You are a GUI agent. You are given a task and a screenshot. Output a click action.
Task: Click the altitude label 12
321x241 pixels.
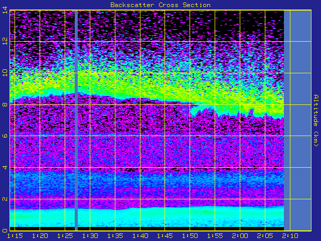click(x=5, y=41)
